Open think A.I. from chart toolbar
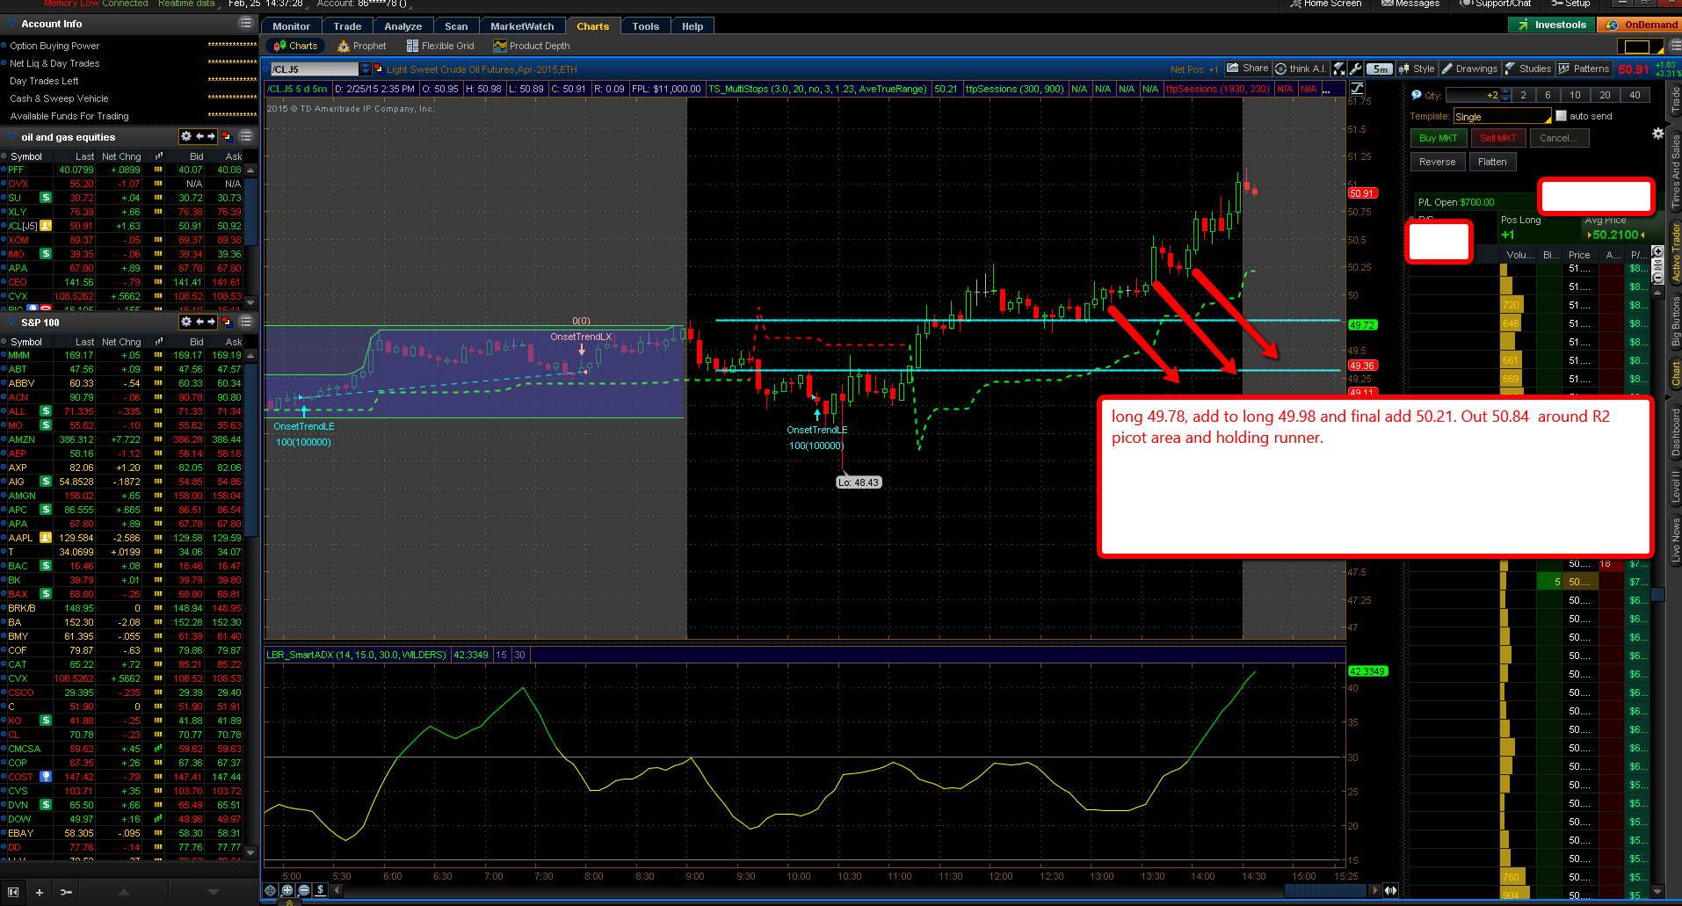1682x906 pixels. (1301, 69)
